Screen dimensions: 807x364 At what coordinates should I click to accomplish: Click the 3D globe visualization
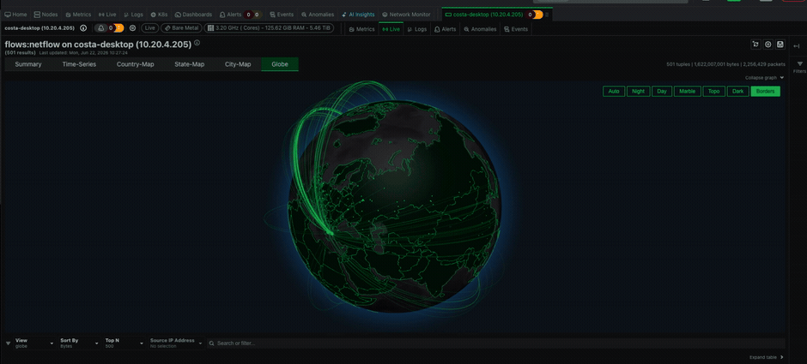point(393,206)
